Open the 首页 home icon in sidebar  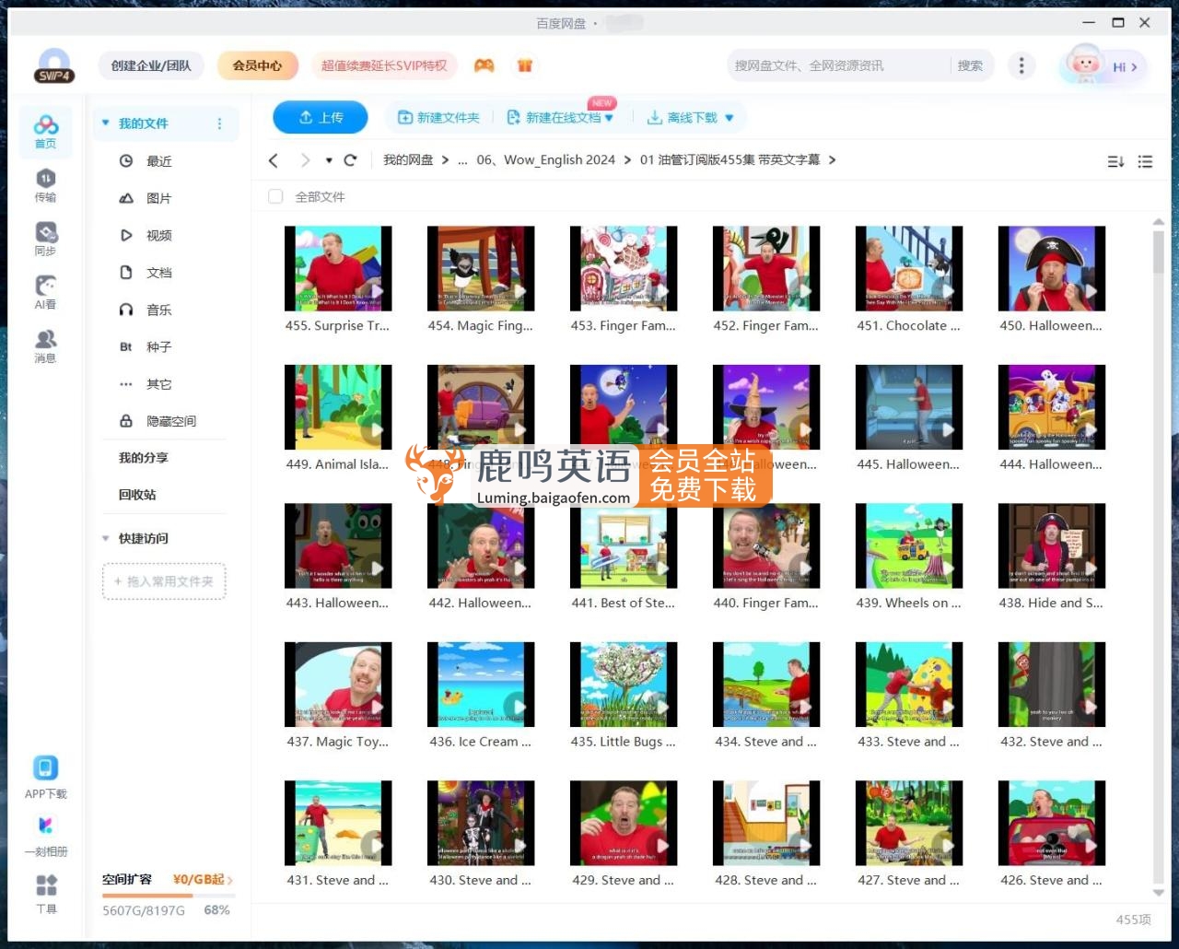pyautogui.click(x=45, y=131)
